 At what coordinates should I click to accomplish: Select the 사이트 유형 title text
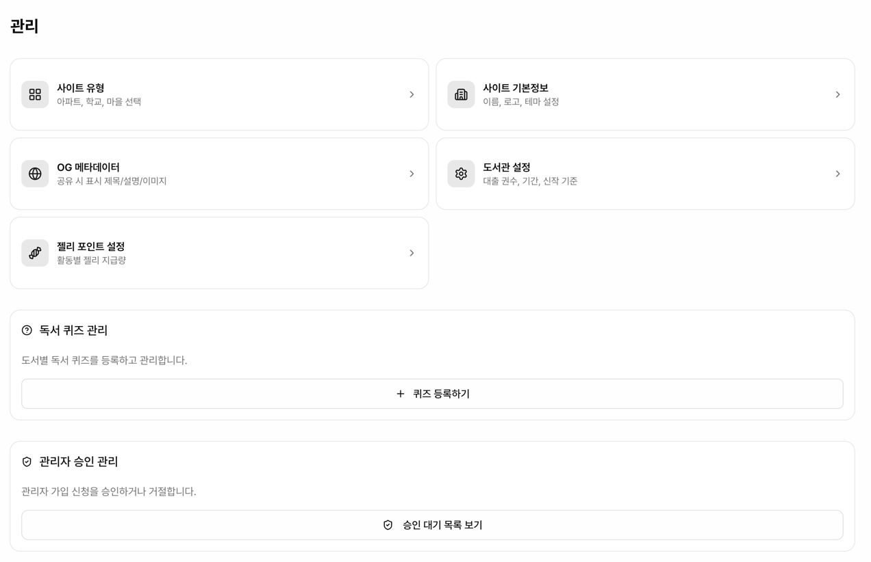81,88
